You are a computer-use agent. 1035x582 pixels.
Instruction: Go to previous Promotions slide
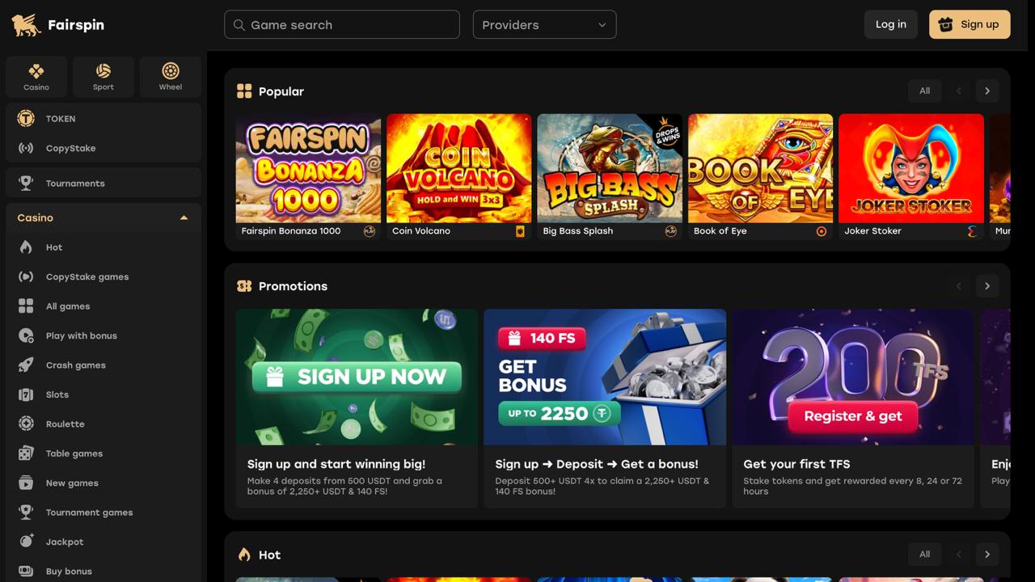click(x=959, y=285)
